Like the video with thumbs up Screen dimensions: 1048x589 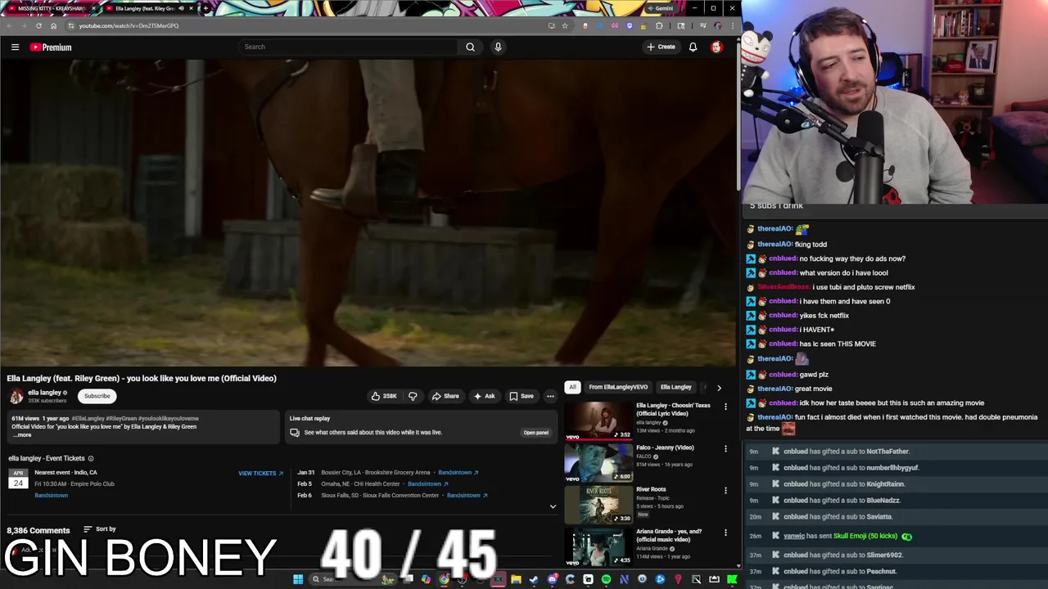click(x=384, y=396)
